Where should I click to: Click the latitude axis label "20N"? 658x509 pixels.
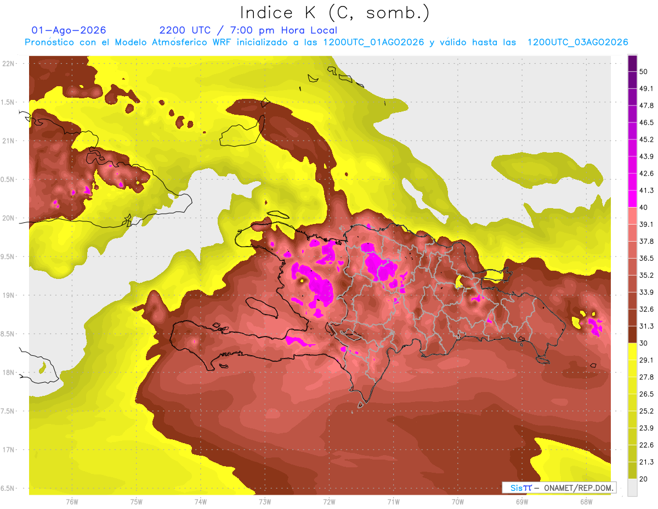pos(9,218)
